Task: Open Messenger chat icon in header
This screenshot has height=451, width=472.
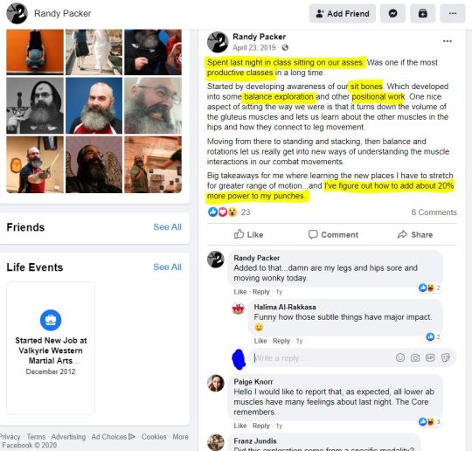Action: [x=392, y=14]
